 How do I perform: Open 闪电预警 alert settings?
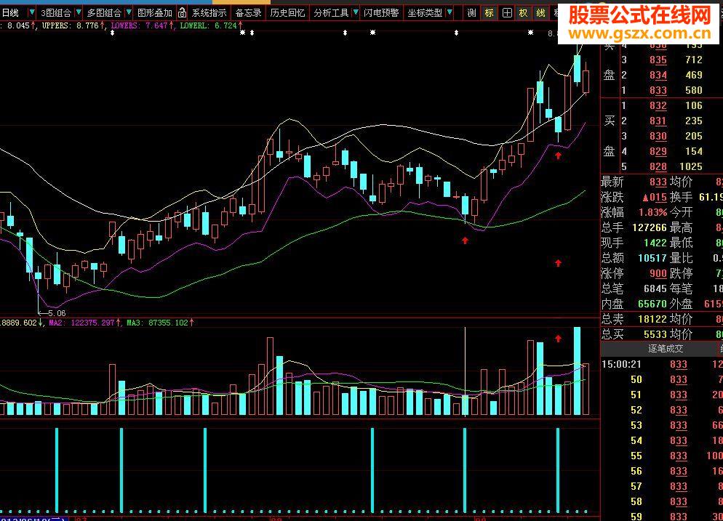pos(381,13)
